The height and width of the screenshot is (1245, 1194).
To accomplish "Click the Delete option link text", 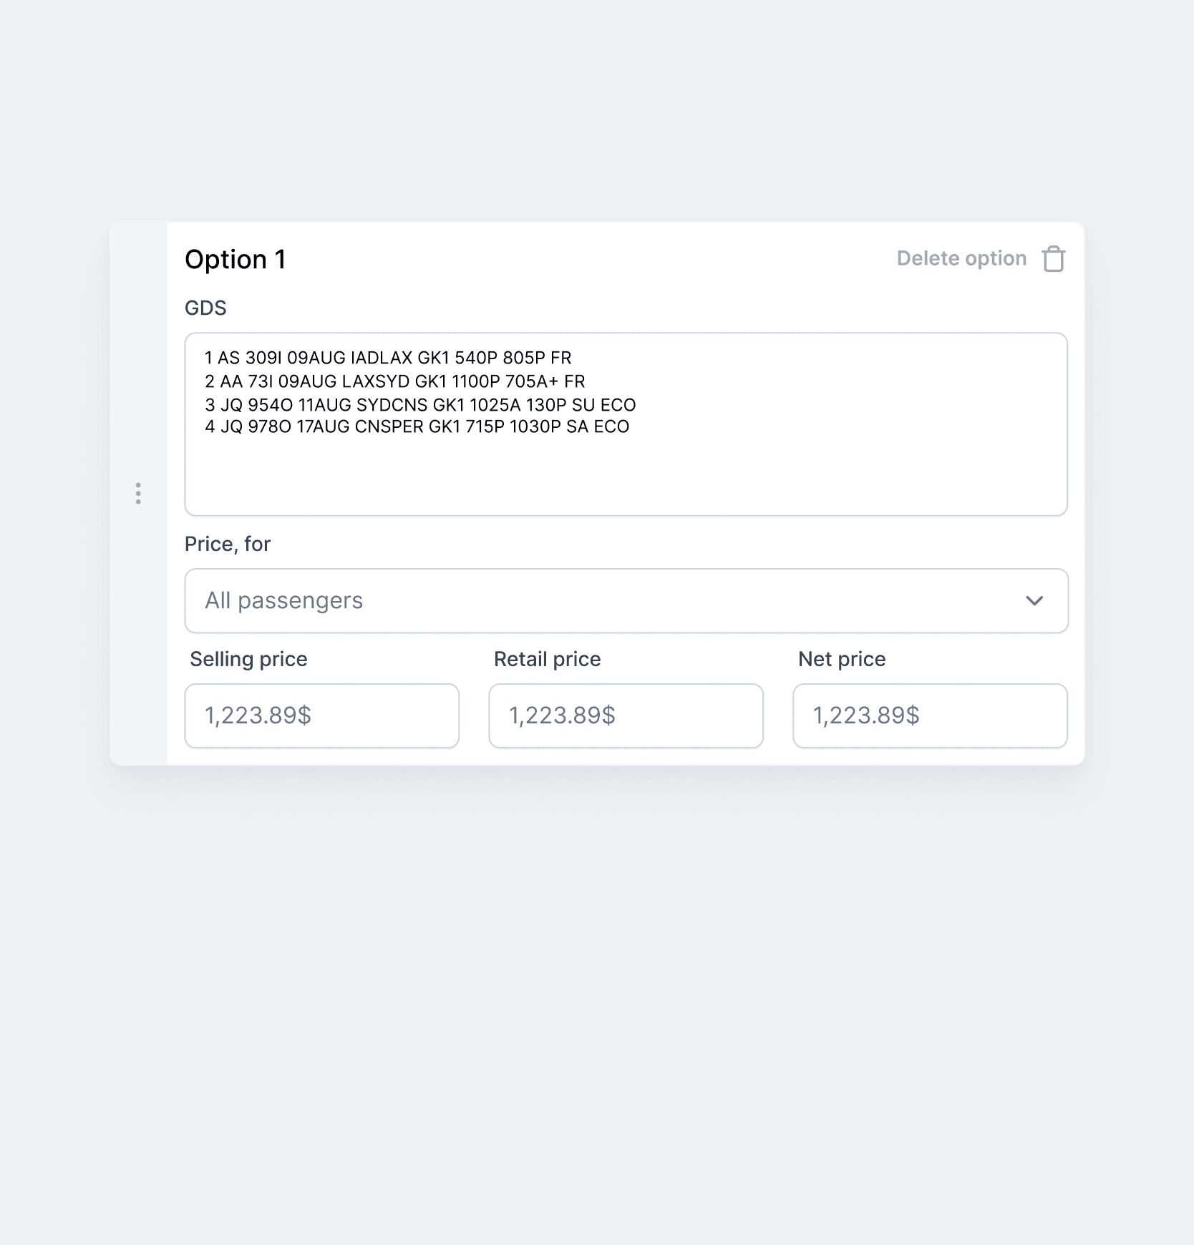I will [961, 258].
